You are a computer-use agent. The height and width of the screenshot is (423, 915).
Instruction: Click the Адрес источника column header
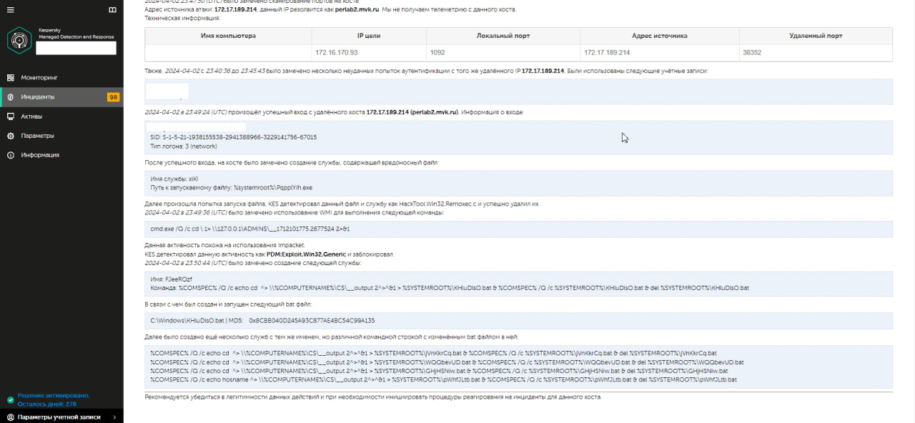pos(660,35)
